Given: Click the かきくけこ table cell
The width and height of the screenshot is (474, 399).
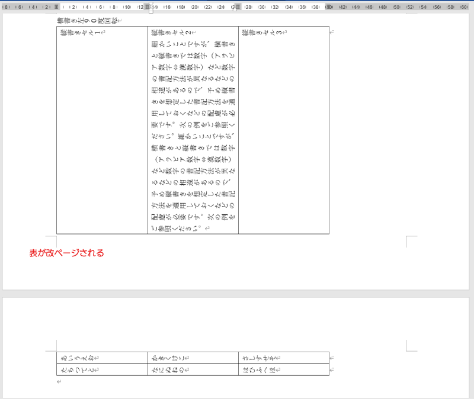Looking at the screenshot, I should point(169,358).
